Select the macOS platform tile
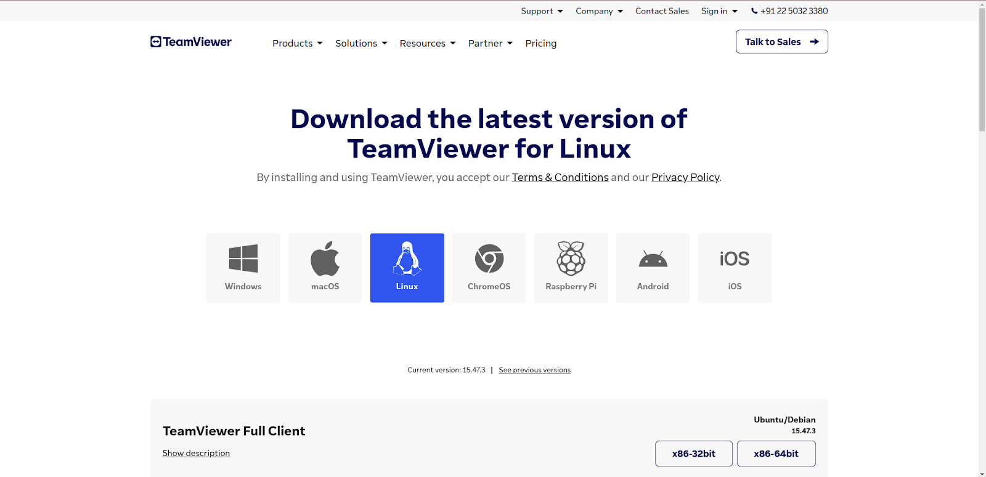 [325, 268]
